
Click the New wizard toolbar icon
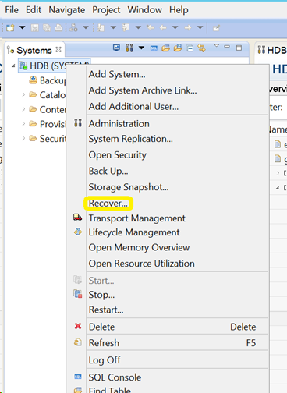pos(10,27)
